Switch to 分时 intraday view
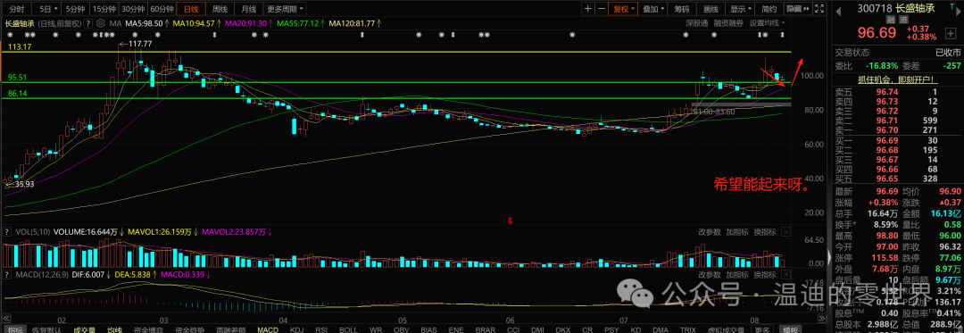The width and height of the screenshot is (964, 333). click(16, 9)
